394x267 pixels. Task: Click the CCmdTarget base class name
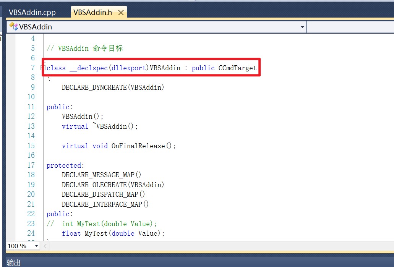[237, 68]
